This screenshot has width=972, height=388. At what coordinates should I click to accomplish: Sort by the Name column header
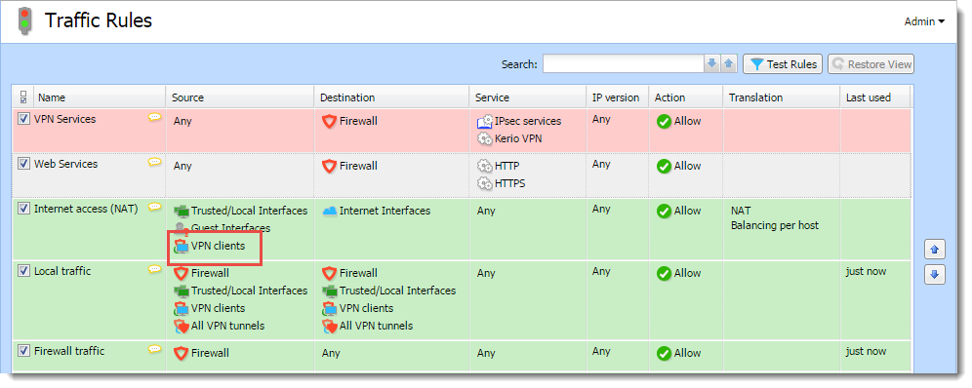[100, 97]
